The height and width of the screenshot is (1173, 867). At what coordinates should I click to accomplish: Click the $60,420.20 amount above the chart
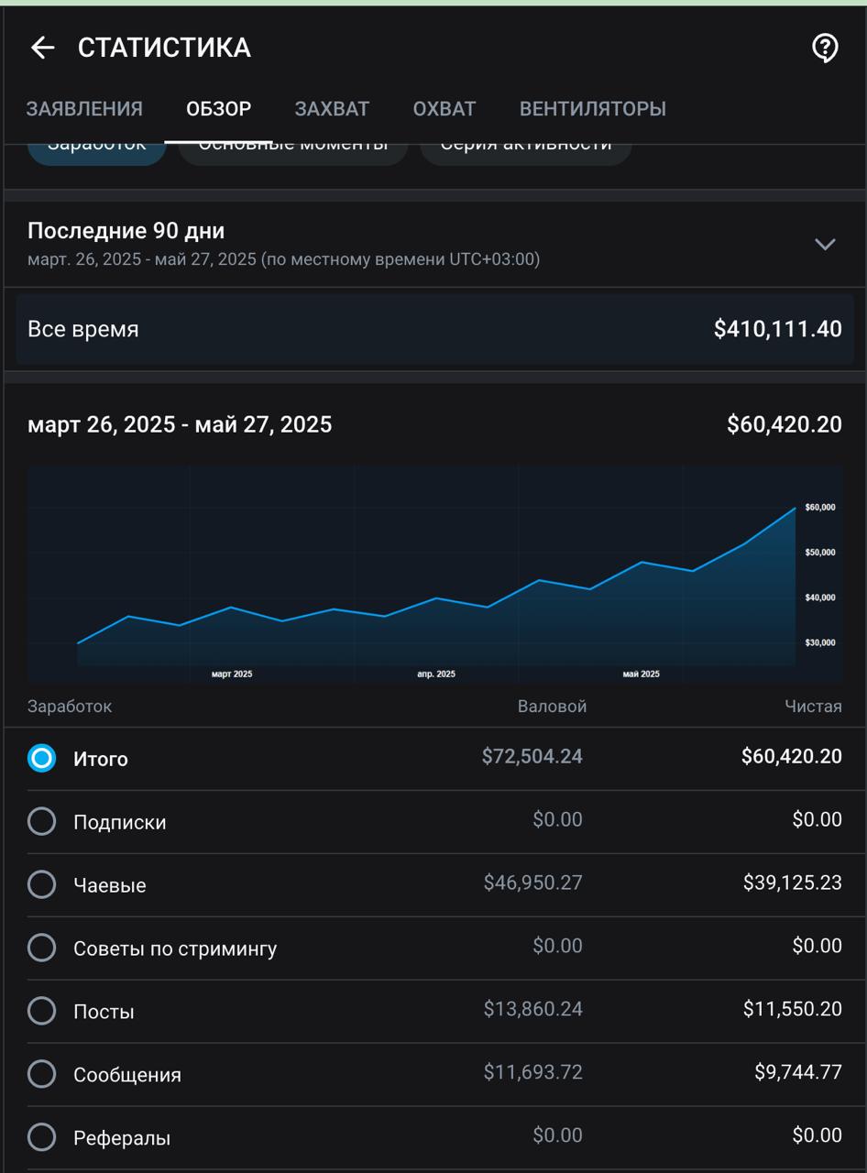pyautogui.click(x=785, y=424)
